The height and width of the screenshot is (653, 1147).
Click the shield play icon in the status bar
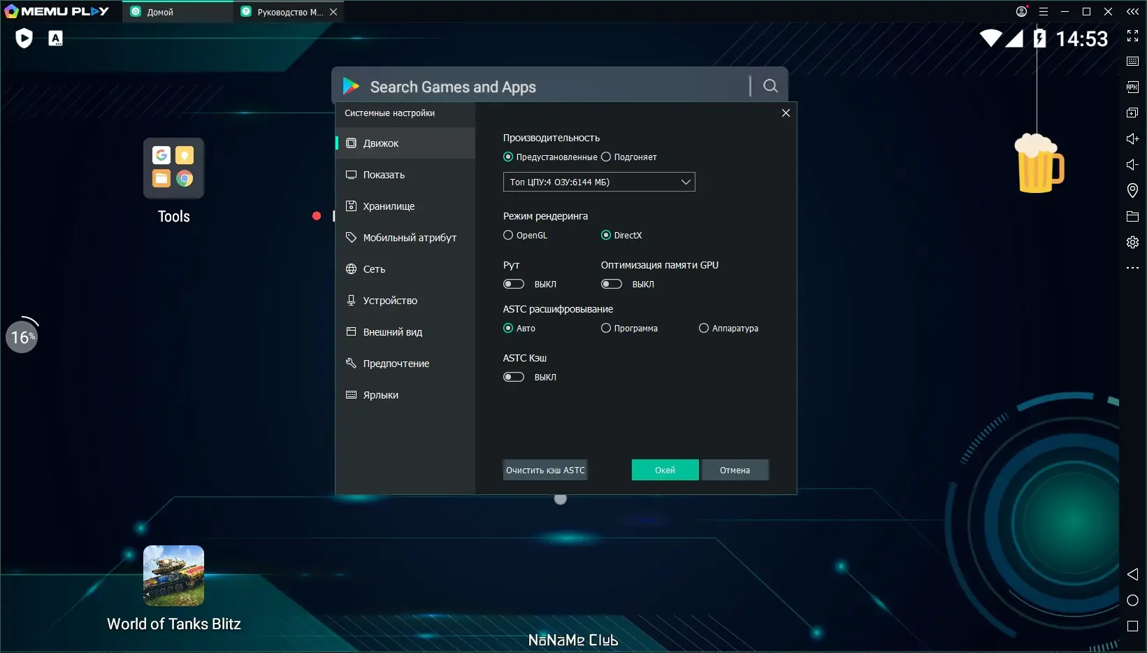coord(24,38)
